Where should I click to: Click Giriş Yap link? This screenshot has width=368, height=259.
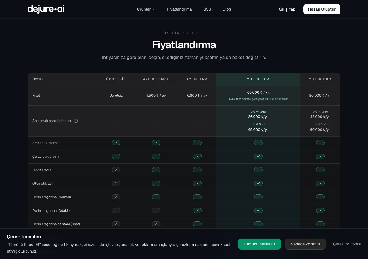point(287,9)
